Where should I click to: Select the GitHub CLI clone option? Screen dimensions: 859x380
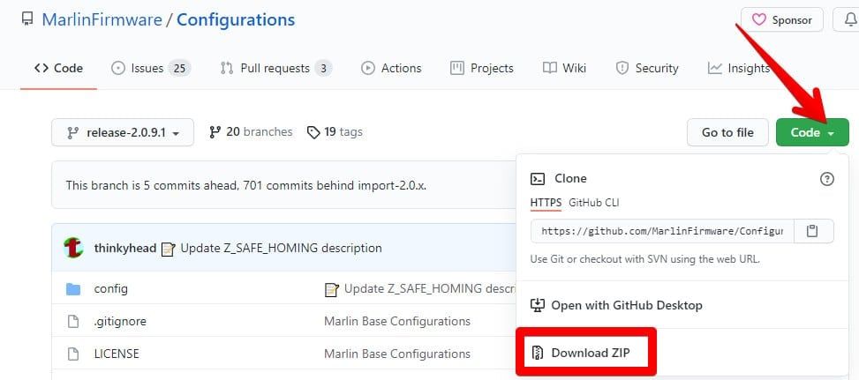point(594,202)
